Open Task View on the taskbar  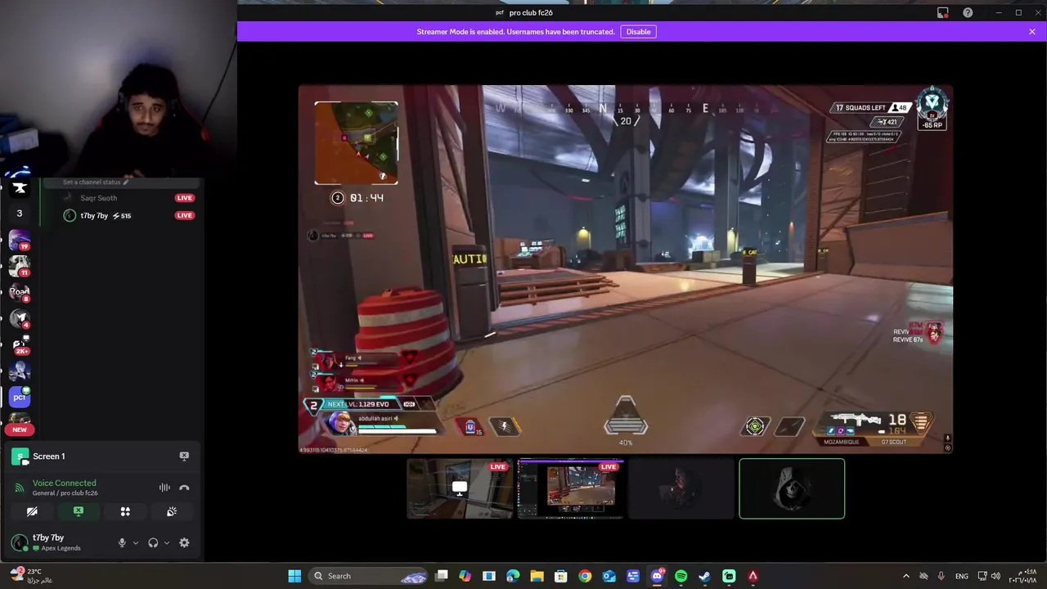point(442,576)
